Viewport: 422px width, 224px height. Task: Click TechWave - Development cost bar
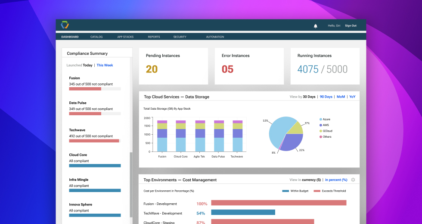(243, 212)
